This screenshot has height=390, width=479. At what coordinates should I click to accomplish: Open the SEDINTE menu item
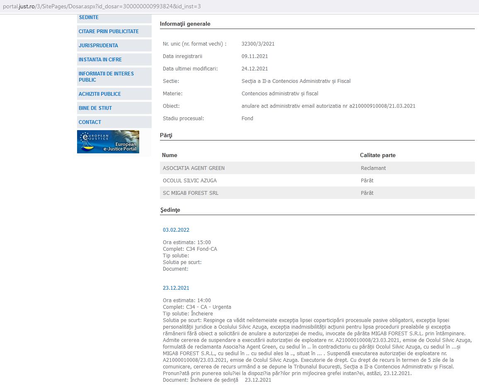89,18
